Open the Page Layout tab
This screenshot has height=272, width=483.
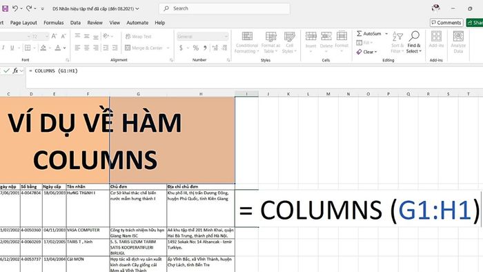pos(23,23)
